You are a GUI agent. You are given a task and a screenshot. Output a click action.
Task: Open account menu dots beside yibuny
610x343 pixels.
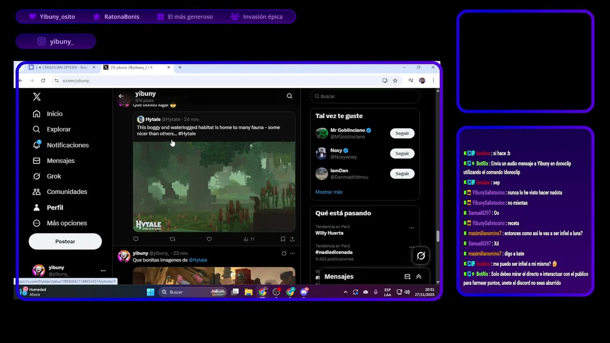click(x=103, y=271)
